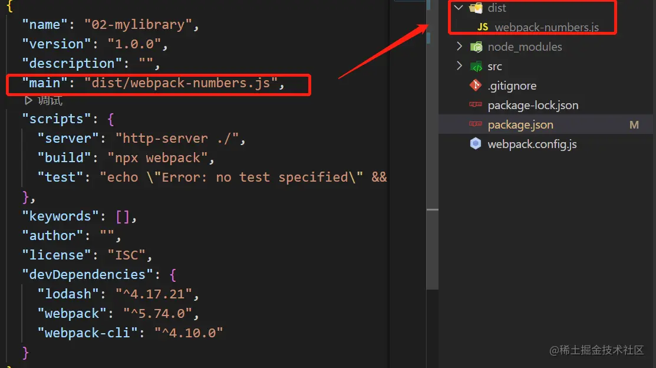Open webpack.config.js file

pyautogui.click(x=532, y=144)
